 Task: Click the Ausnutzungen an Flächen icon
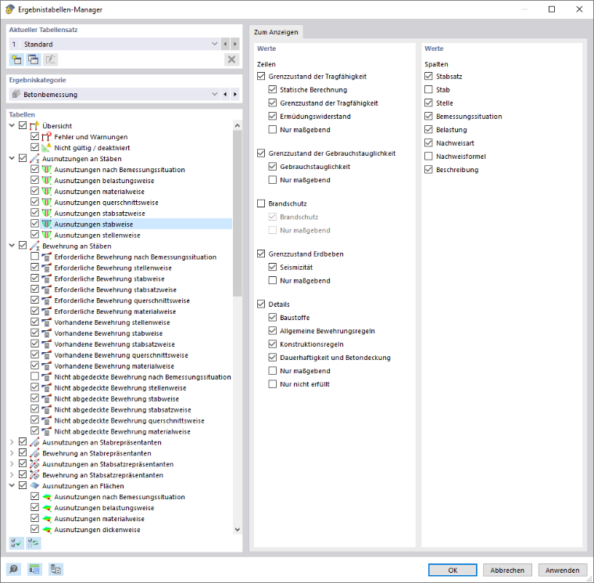click(x=34, y=485)
